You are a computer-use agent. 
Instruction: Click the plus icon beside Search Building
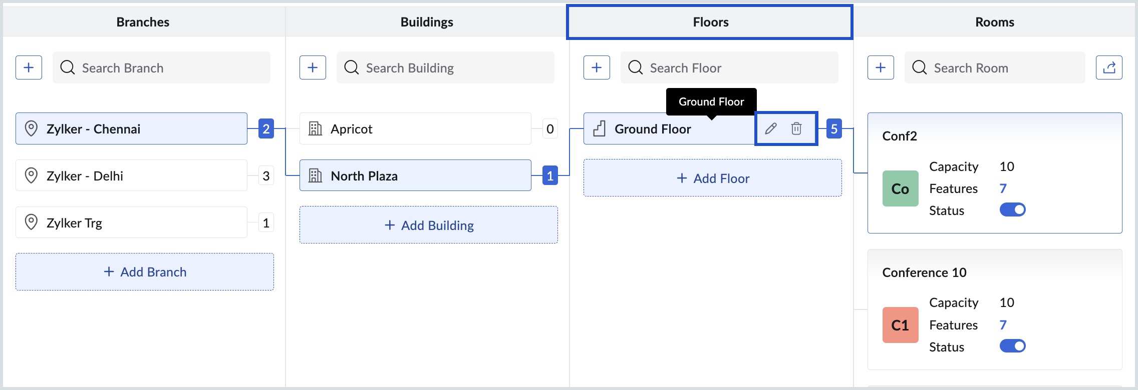313,67
